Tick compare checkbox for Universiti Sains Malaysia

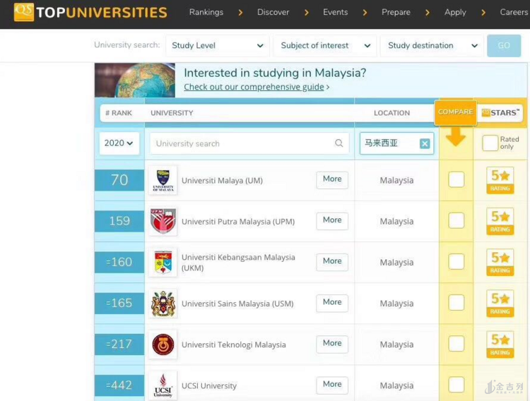click(456, 303)
